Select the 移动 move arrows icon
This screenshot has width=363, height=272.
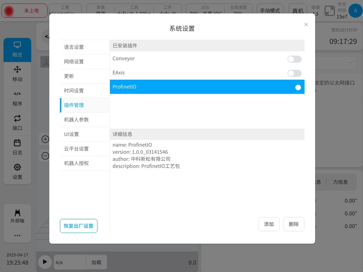tap(17, 70)
